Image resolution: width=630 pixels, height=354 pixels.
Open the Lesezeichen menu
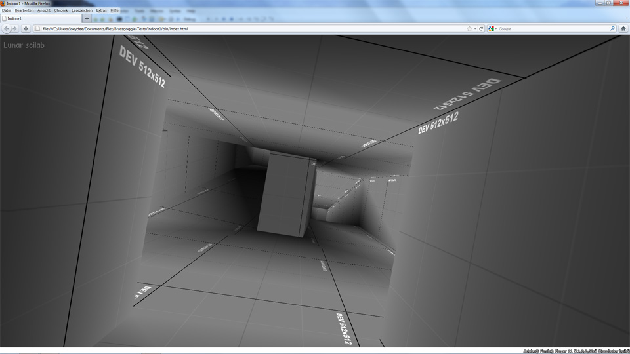point(82,11)
